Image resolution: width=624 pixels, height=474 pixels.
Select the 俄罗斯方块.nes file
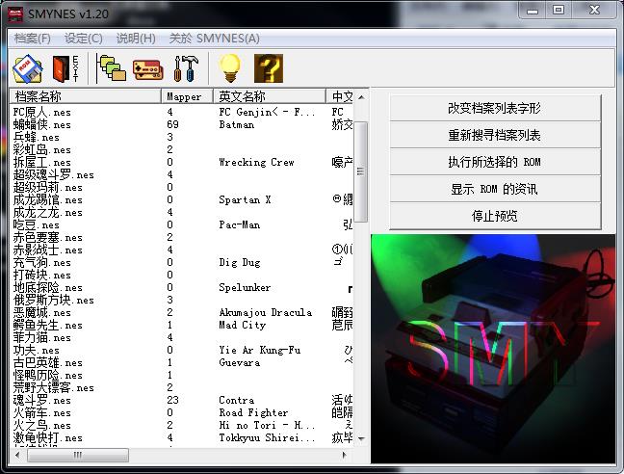[54, 300]
